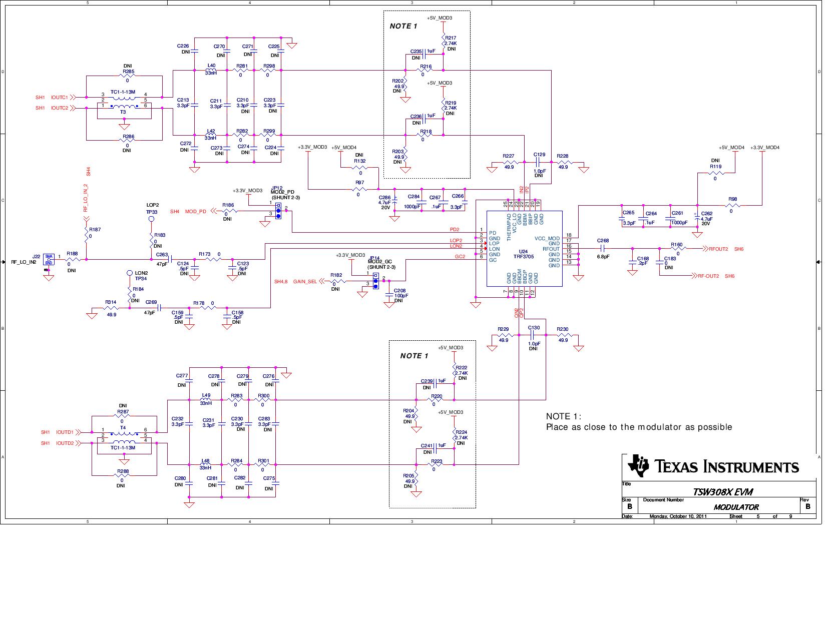Select the NOTE 1 placement instruction text
826x638 pixels.
point(639,427)
